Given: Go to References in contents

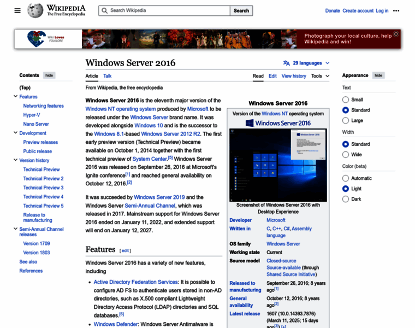Looking at the screenshot, I should 31,271.
